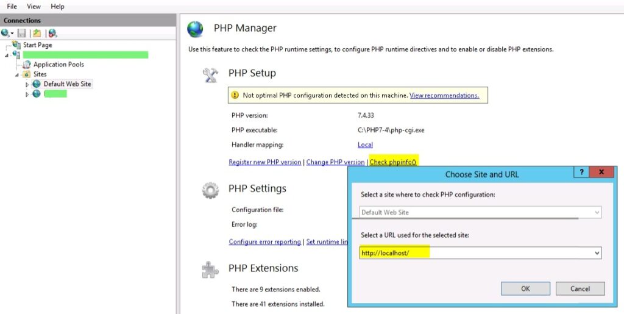Screen dimensions: 624x314
Task: Click the server node icon in the tree
Action: point(16,54)
